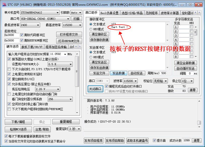Viewport: 205px width, 147px height.
Task: Click 检测MCU选项 button
Action: (18, 129)
